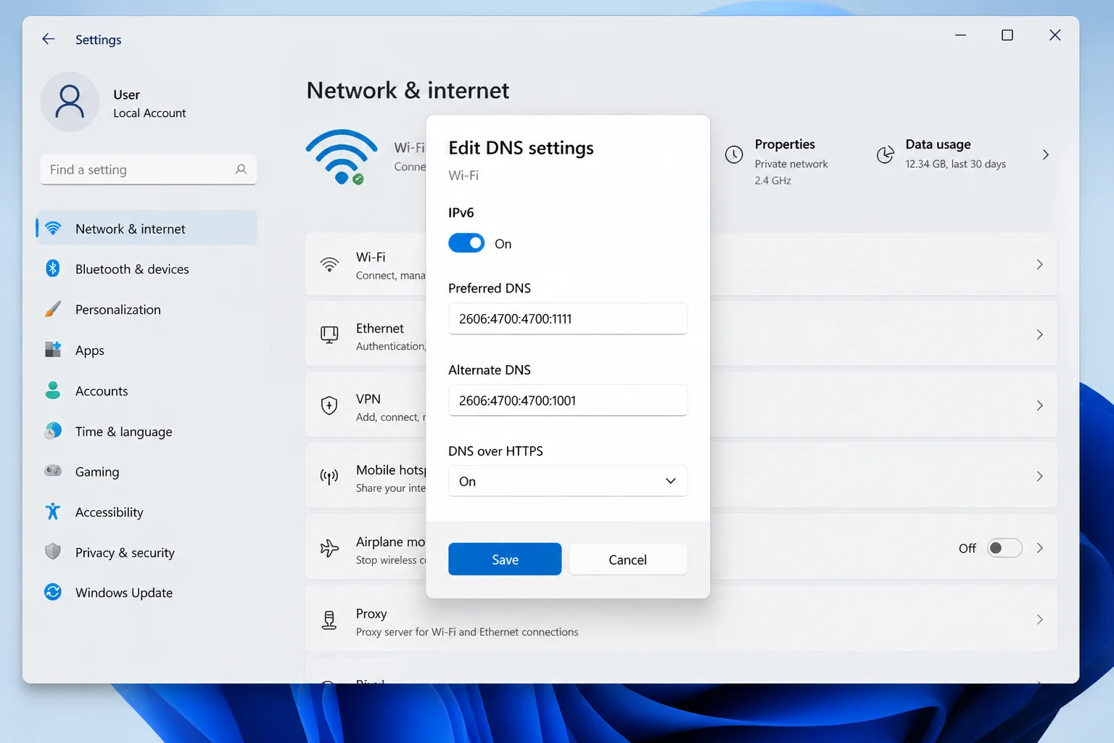Go to Apps settings category

click(147, 350)
